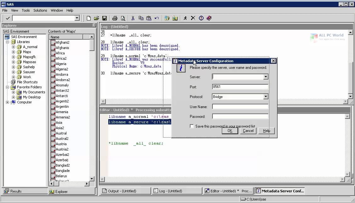The width and height of the screenshot is (355, 203).
Task: Open the Tools menu
Action: (26, 10)
